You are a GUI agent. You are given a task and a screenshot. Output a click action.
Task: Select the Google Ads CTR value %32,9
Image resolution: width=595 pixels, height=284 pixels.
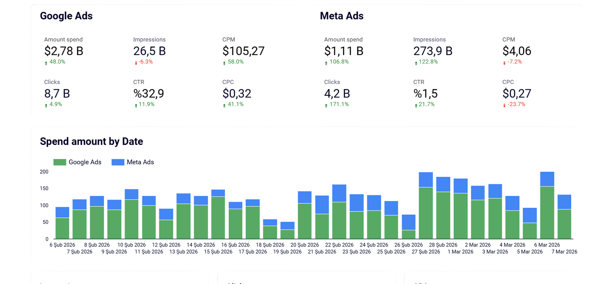[149, 94]
